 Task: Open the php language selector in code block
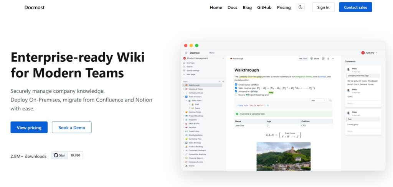[x=318, y=100]
